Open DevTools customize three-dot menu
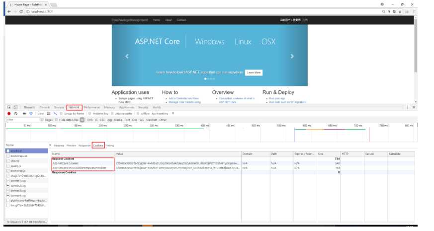The width and height of the screenshot is (434, 231). tap(407, 107)
